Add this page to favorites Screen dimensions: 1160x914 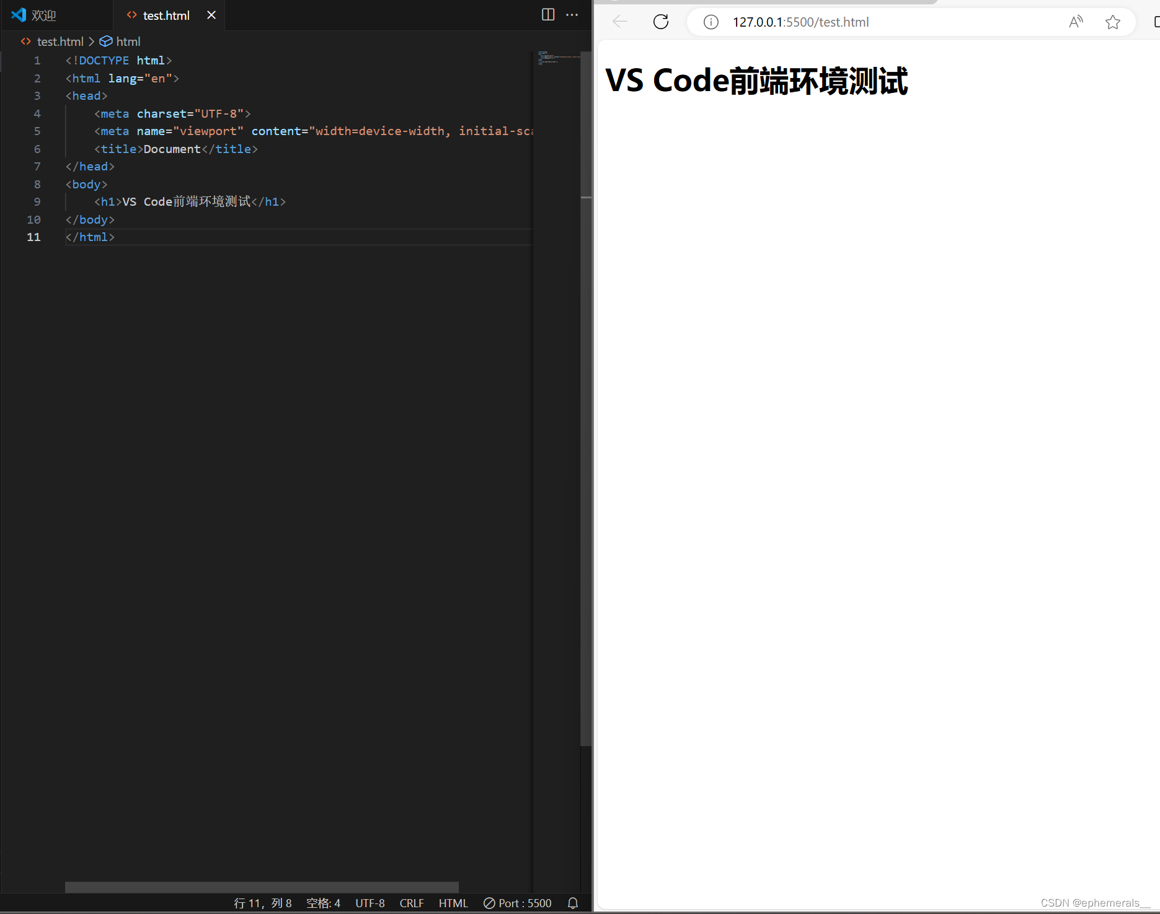point(1113,22)
